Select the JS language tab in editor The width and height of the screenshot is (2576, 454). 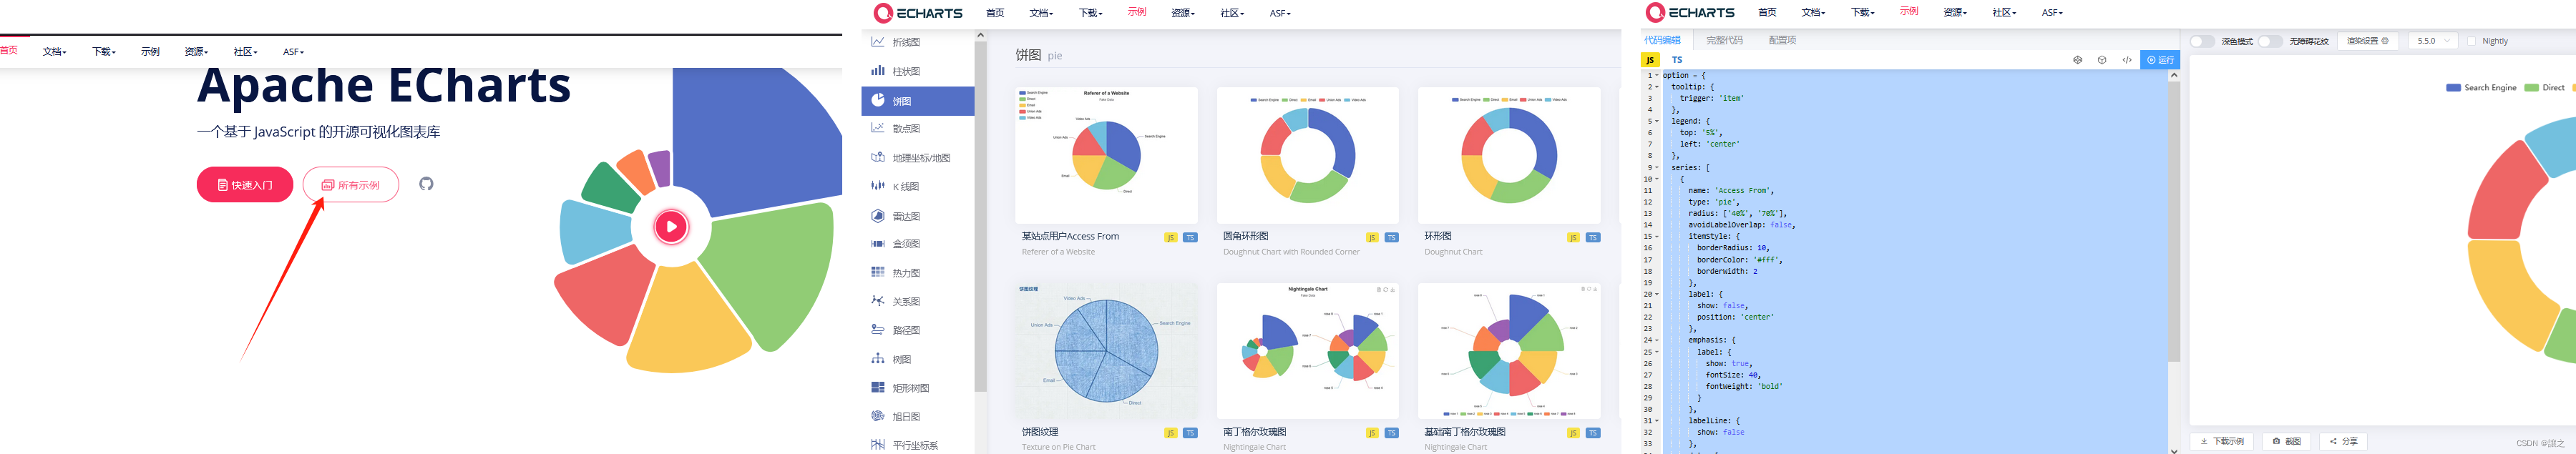1650,60
